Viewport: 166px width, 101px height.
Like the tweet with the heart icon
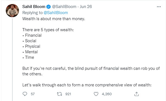point(96,94)
